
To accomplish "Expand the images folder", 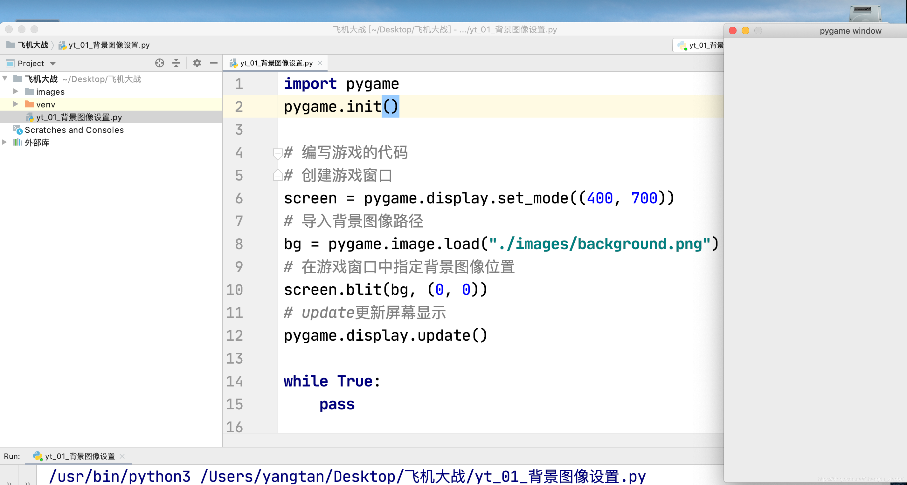I will coord(16,92).
